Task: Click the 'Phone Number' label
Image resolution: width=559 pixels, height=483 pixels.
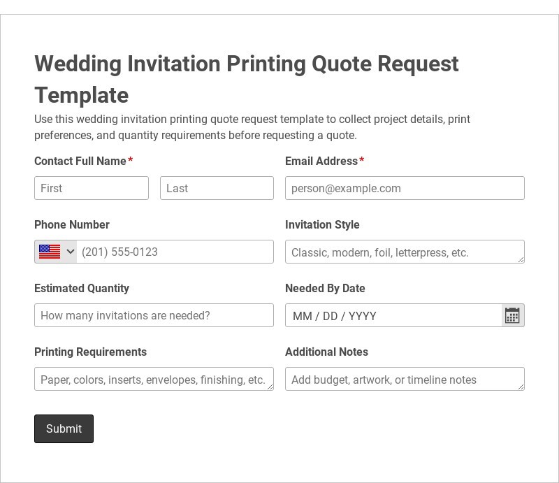Action: pyautogui.click(x=72, y=225)
